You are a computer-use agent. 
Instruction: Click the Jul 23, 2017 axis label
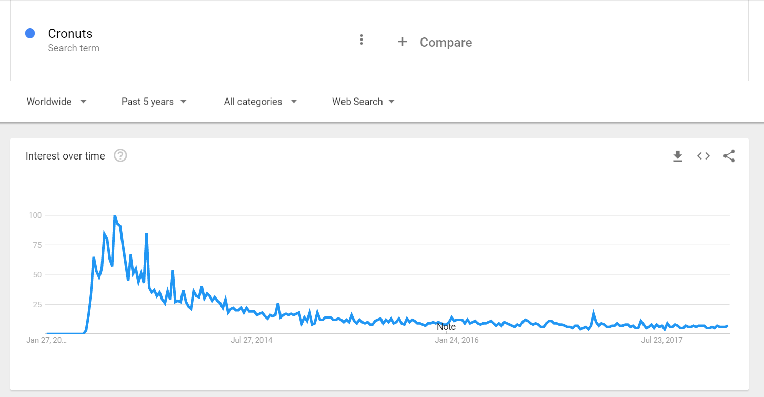tap(662, 340)
